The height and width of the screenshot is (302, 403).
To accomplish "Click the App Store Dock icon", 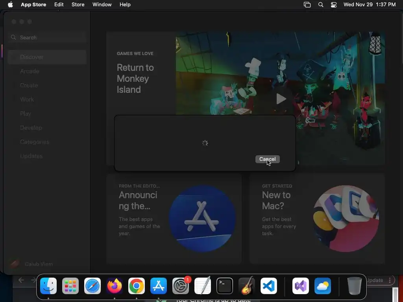I will tap(159, 286).
